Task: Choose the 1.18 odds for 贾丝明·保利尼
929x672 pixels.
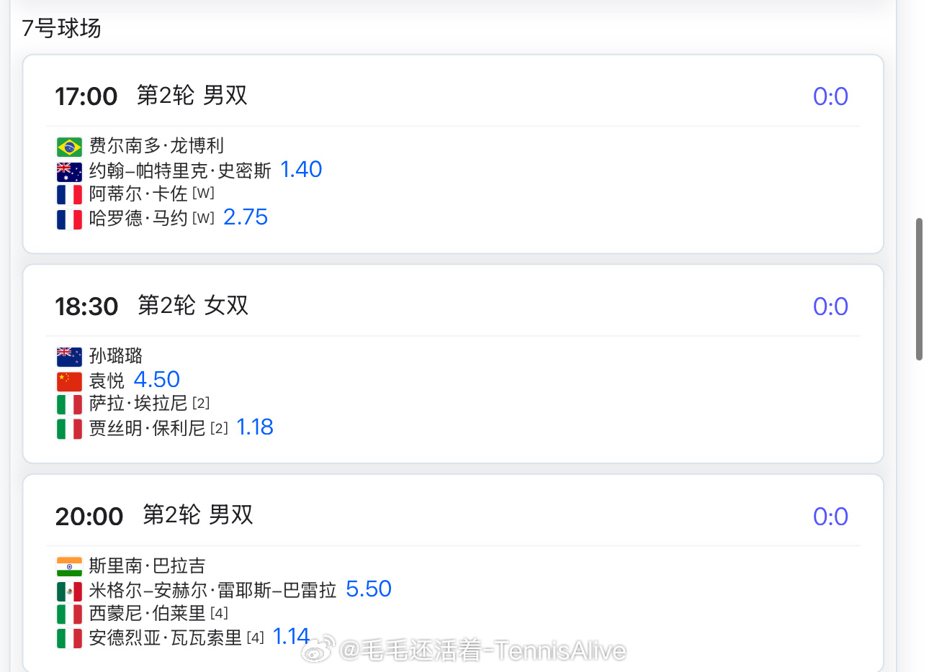Action: 255,427
